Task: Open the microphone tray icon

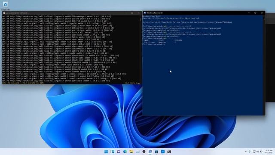Action: [x=250, y=152]
